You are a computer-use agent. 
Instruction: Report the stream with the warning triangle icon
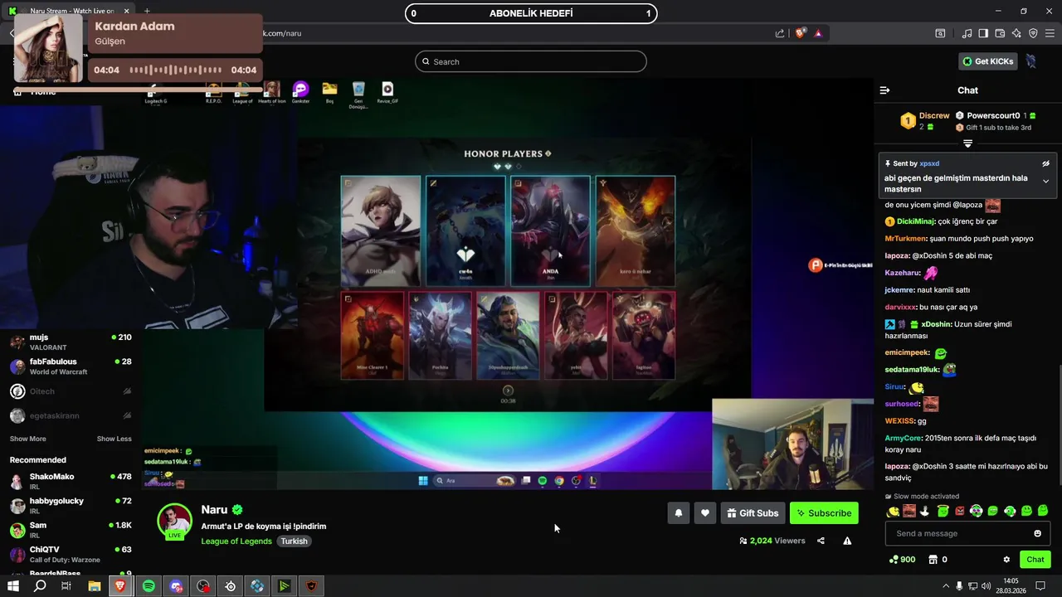pyautogui.click(x=847, y=541)
